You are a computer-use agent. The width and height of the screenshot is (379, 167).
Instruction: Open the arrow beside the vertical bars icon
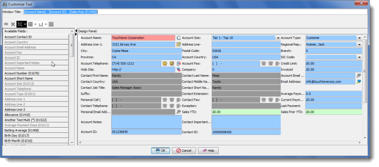[46, 24]
